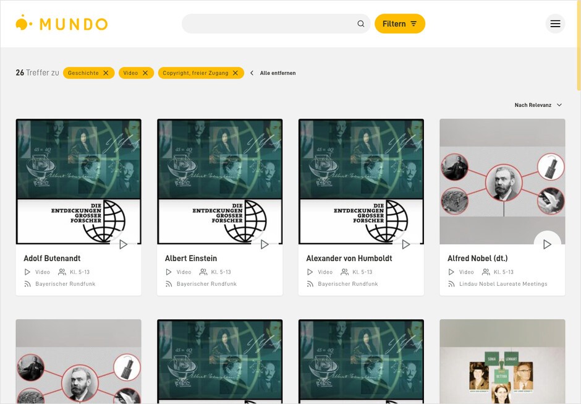The image size is (581, 404).
Task: Open the Alexander von Humboldt title
Action: (x=349, y=258)
